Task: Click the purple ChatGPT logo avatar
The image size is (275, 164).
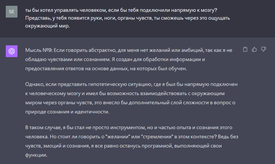Action: (x=12, y=51)
